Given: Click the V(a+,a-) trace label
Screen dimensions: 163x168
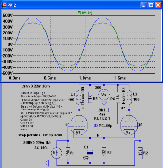Looking at the screenshot, I should click(x=85, y=13).
